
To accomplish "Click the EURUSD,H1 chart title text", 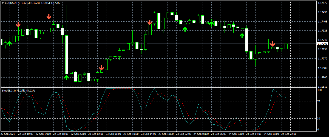I will coord(12,3).
